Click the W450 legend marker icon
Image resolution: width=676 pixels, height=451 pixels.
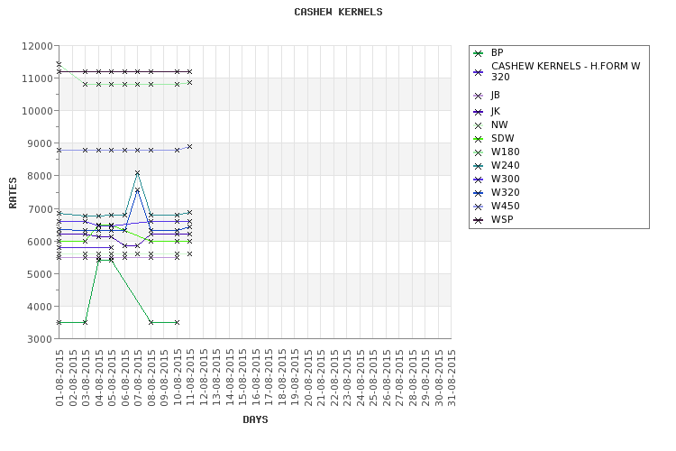(x=478, y=207)
